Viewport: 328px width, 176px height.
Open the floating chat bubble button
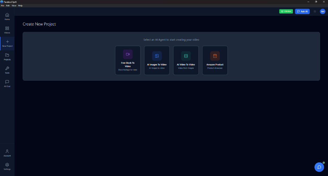pos(319,167)
